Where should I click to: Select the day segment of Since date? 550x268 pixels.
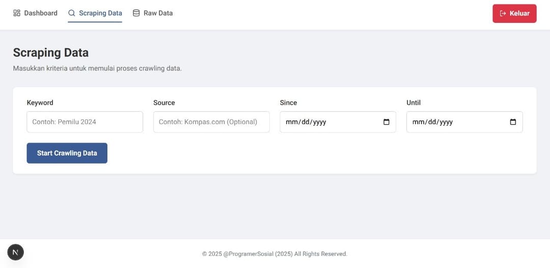(x=304, y=122)
